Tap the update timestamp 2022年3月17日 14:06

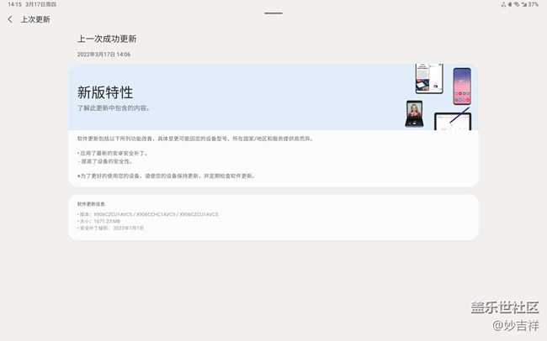point(104,55)
